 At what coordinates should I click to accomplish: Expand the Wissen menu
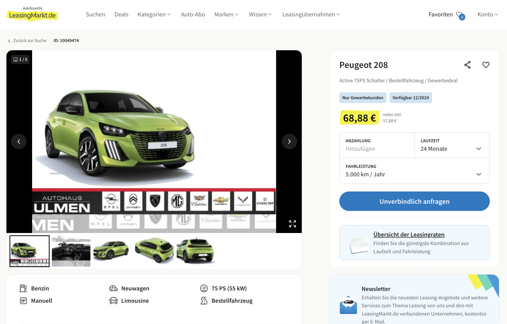coord(260,14)
